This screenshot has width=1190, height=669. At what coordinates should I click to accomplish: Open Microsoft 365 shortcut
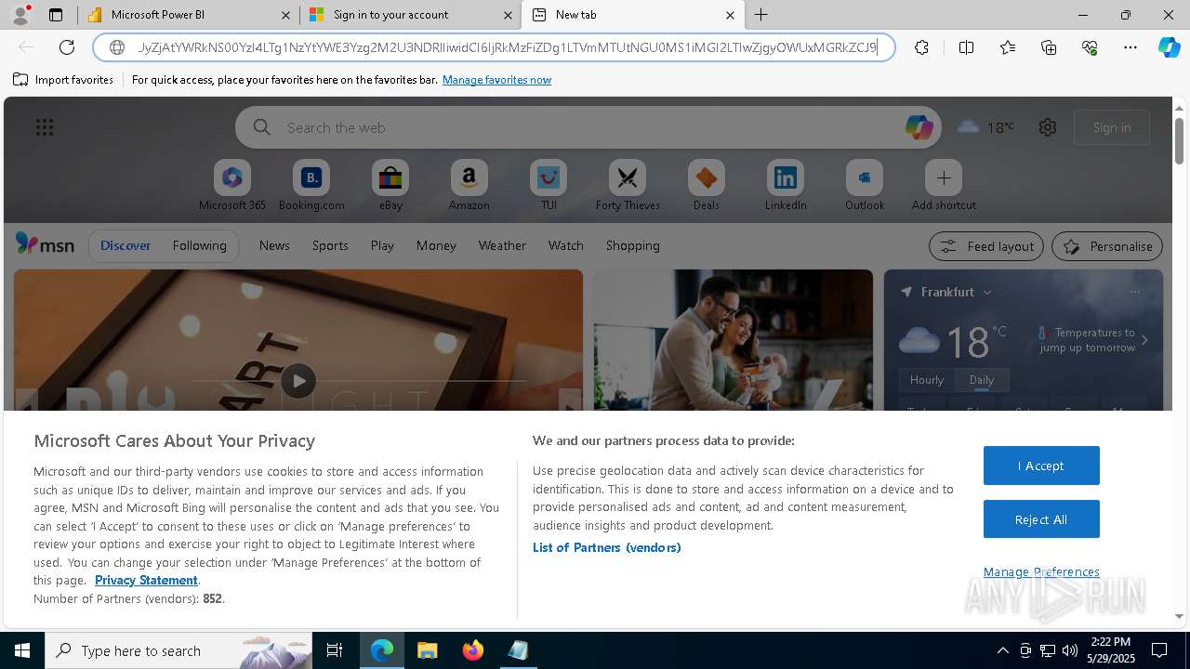[x=232, y=186]
